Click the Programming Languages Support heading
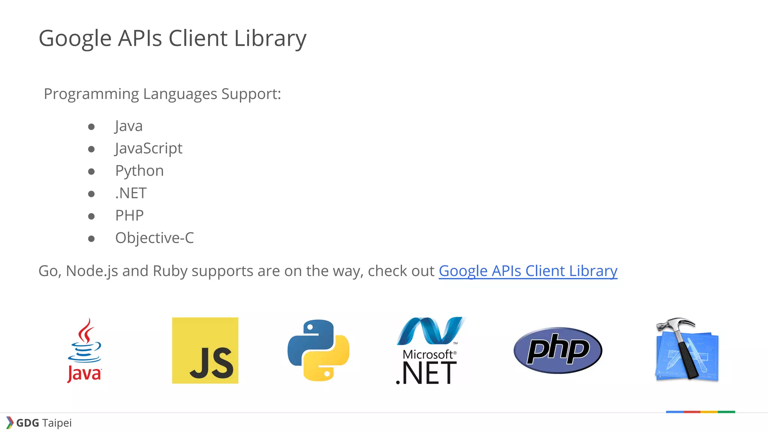 (x=162, y=94)
